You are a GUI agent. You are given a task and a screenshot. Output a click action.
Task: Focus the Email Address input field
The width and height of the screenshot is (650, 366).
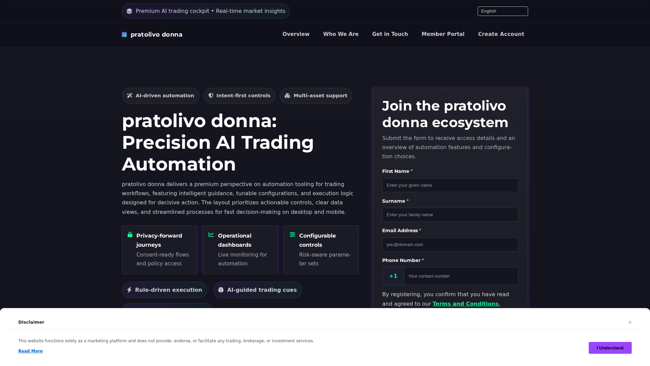tap(450, 244)
